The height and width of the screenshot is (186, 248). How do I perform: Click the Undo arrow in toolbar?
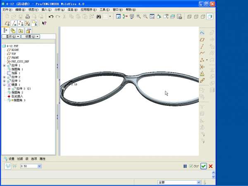pos(51,17)
